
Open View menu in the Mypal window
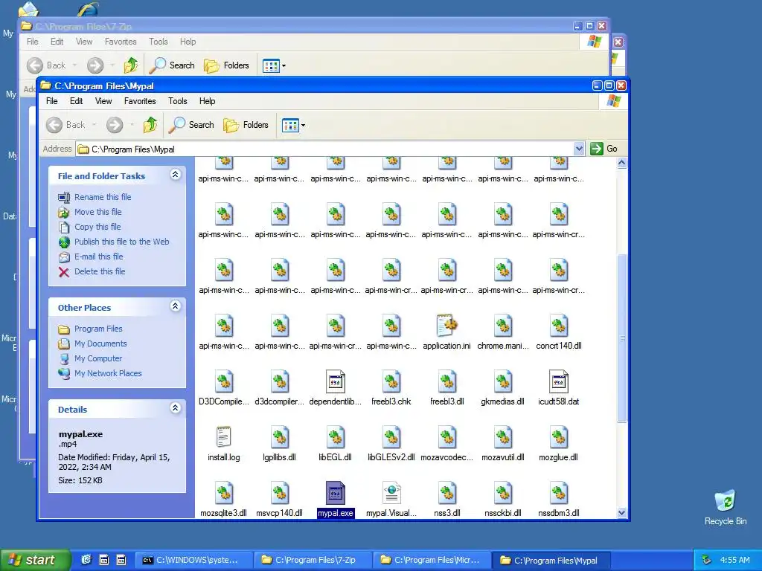(x=103, y=101)
